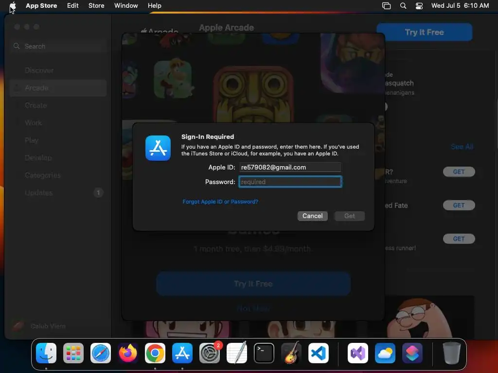Open the Edit menu
This screenshot has width=498, height=373.
coord(73,5)
